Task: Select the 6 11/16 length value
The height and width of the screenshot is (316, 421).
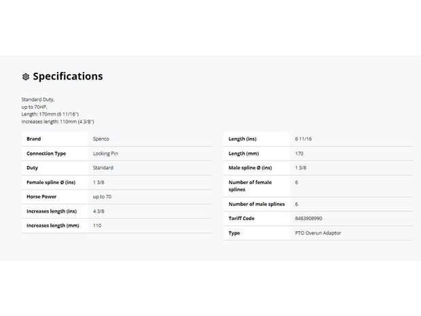Action: tap(304, 139)
